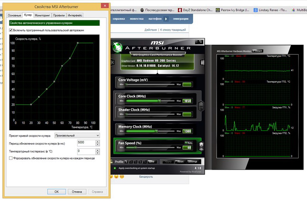Open the MultiBo... bookmark

point(299,10)
